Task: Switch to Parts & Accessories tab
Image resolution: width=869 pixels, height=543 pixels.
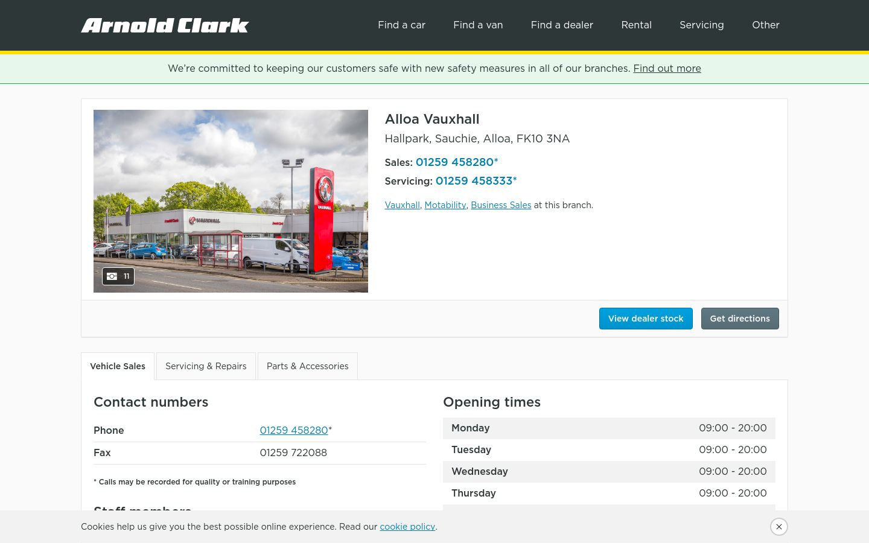Action: point(307,366)
